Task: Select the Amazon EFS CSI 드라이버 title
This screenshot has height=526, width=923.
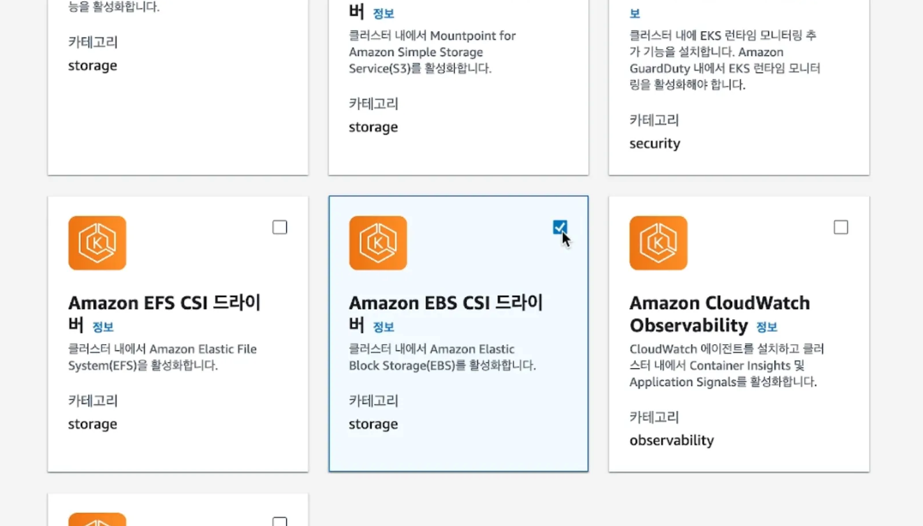Action: (165, 314)
